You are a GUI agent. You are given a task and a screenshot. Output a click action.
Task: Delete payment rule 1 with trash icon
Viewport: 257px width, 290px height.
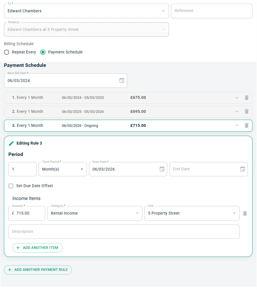246,98
